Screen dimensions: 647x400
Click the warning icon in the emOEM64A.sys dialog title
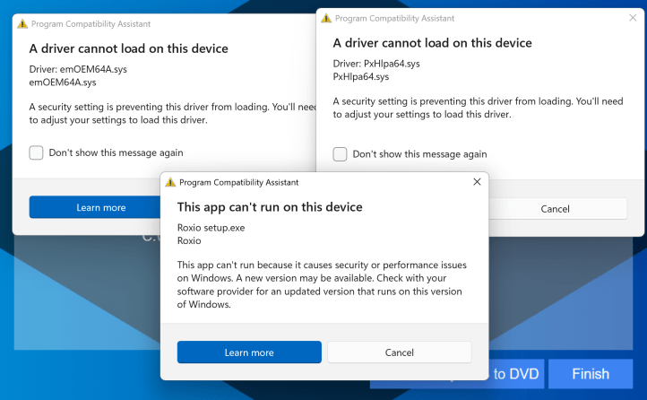(22, 23)
